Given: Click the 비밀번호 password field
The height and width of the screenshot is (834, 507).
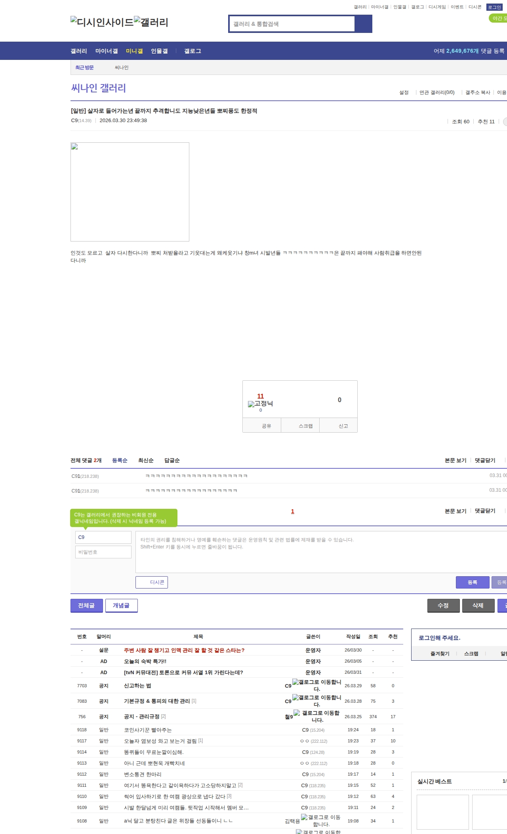Looking at the screenshot, I should click(103, 552).
